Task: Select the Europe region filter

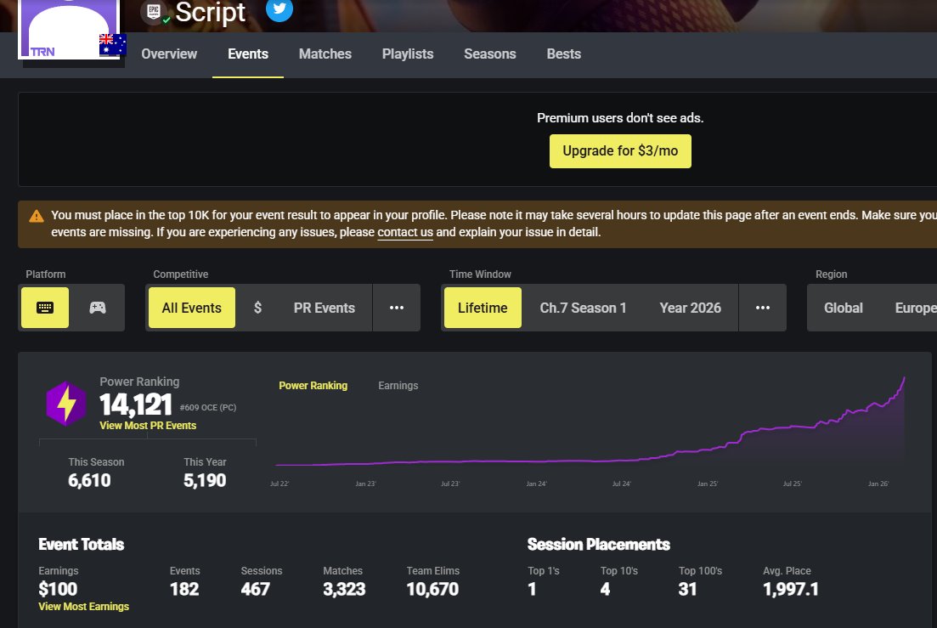Action: (916, 308)
